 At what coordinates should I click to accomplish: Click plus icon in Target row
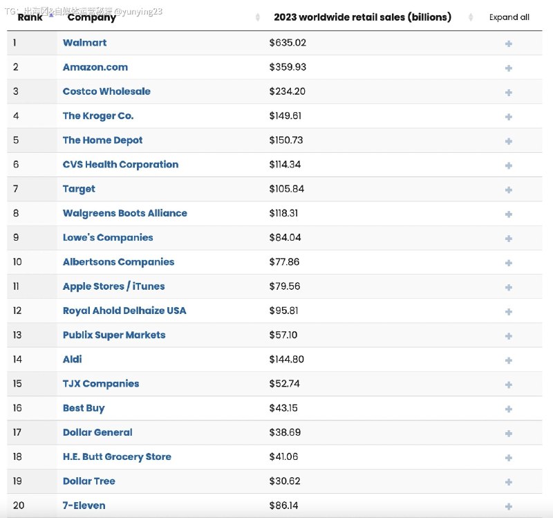pyautogui.click(x=508, y=189)
